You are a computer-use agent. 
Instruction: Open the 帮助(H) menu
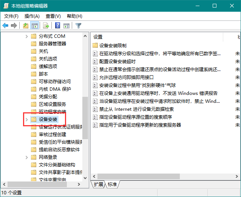click(74, 16)
